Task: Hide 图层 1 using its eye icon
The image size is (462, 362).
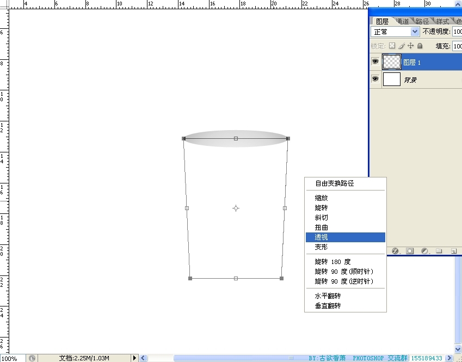Action: point(375,62)
